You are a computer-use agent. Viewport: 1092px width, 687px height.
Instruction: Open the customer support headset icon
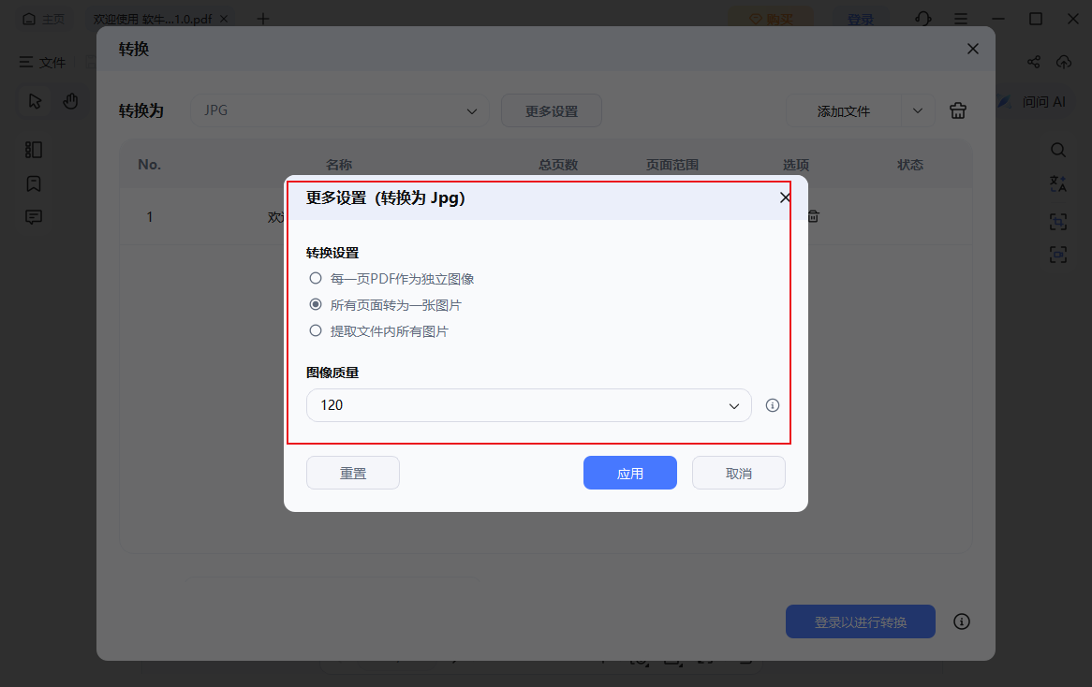[x=923, y=19]
